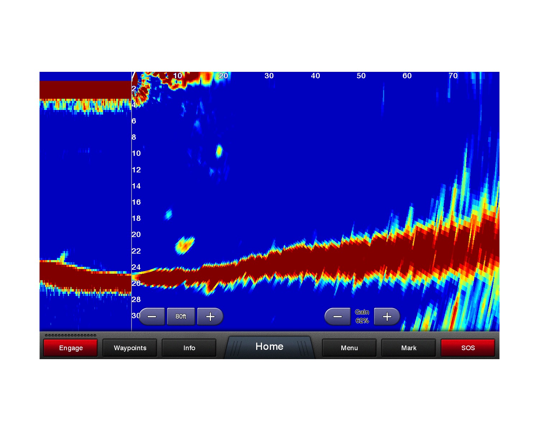Tap the small echo near 18 ft depth
This screenshot has height=431, width=539.
(168, 214)
